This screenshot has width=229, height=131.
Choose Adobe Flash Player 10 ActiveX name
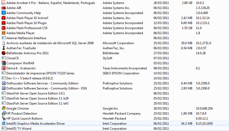click(x=27, y=18)
